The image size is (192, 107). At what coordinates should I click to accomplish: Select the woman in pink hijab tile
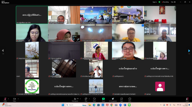[x=64, y=33]
